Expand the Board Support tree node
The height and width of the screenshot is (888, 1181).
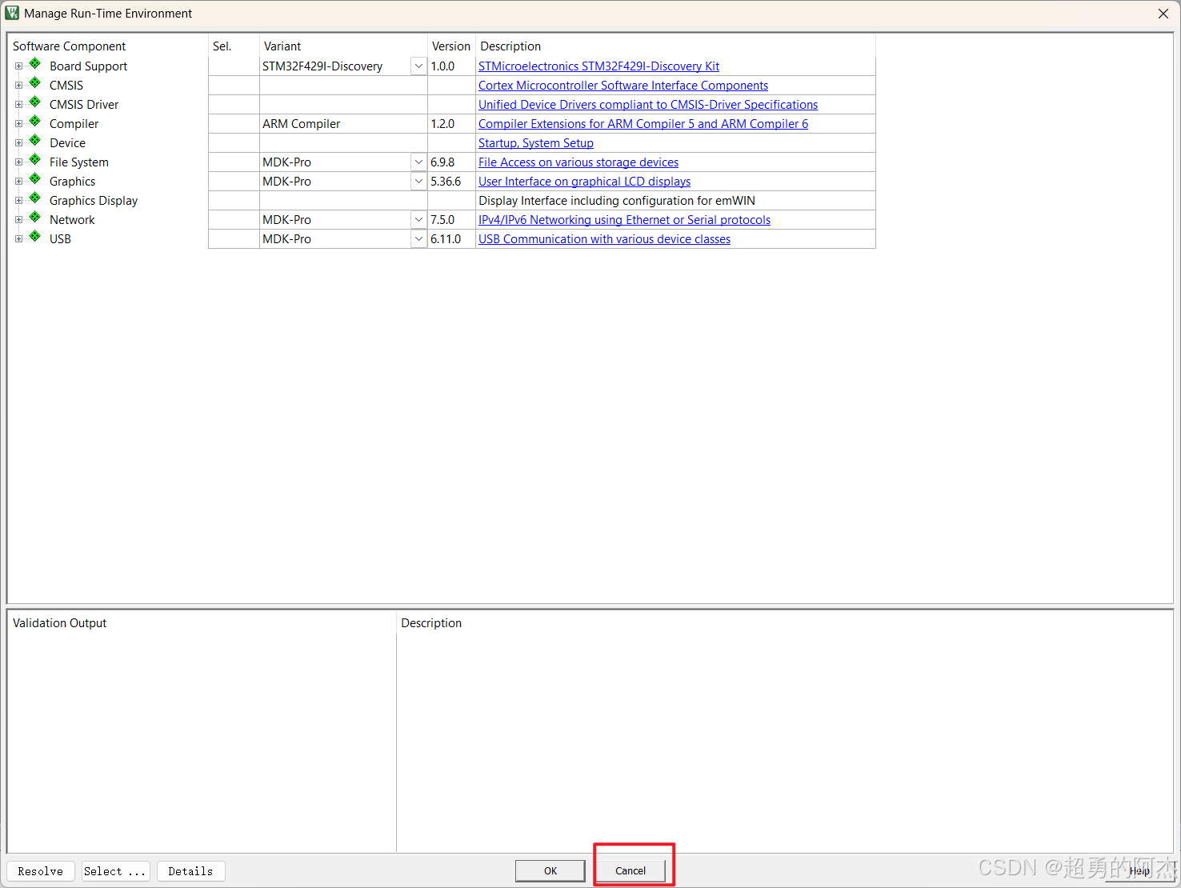click(x=18, y=66)
